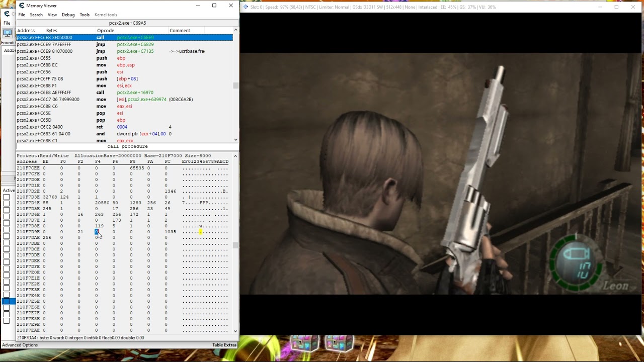Minimize the Memory Viewer window
Viewport: 644px width, 362px height.
198,6
